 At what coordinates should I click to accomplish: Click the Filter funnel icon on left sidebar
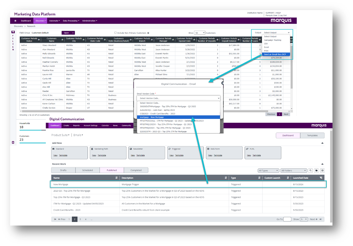[13, 32]
